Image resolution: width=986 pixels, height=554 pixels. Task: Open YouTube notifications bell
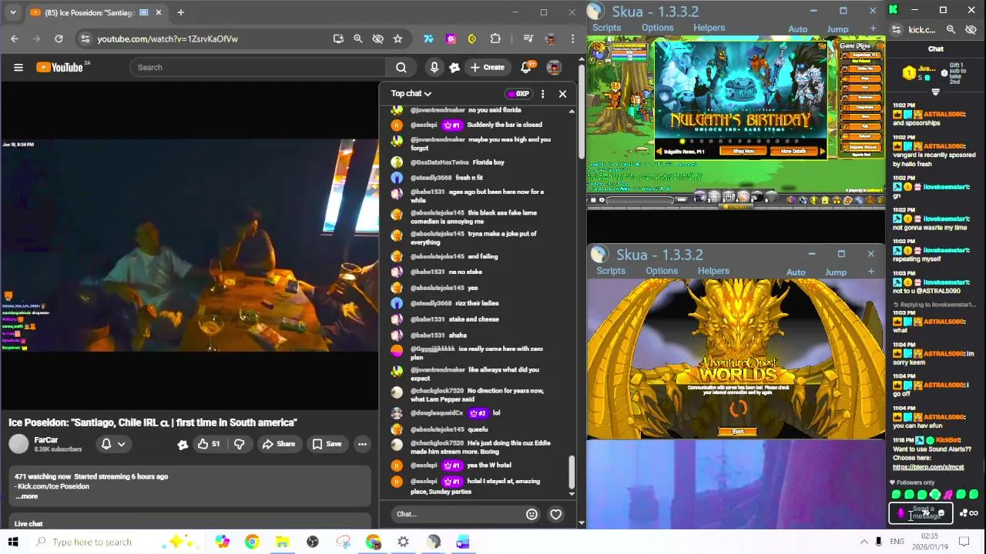[x=526, y=67]
